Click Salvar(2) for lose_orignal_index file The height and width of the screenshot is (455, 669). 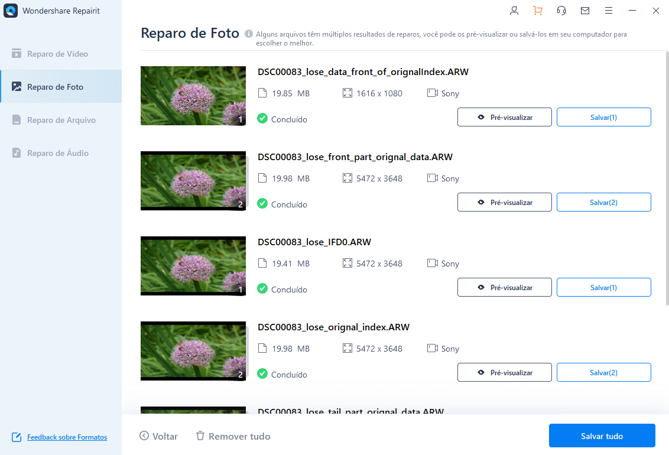point(604,373)
